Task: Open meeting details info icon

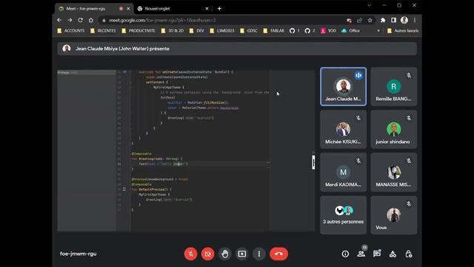Action: (x=345, y=254)
